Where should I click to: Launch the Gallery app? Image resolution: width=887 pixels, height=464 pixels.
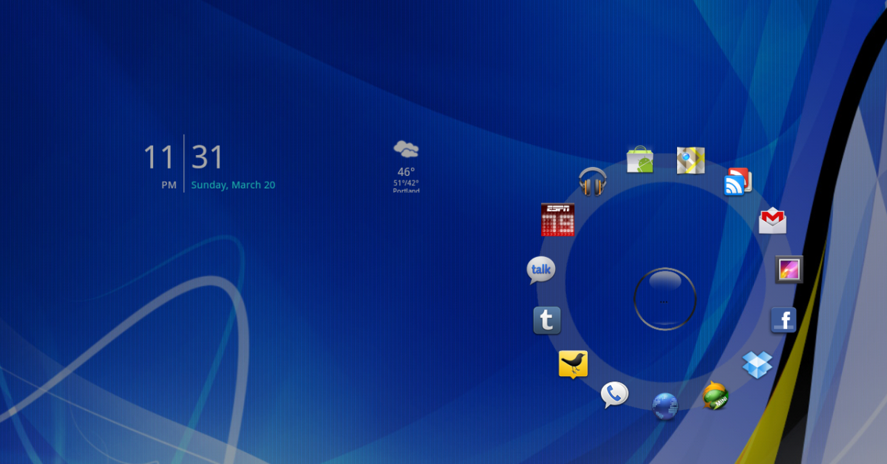click(789, 270)
